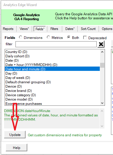This screenshot has width=113, height=155.
Task: Click the description box scroll down arrow
Action: 102,126
